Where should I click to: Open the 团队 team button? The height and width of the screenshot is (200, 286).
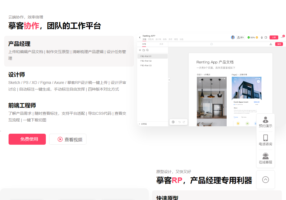click(x=240, y=37)
